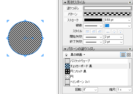Click the 塗りつぶし button
Screen dimensions: 133x94
tap(73, 8)
